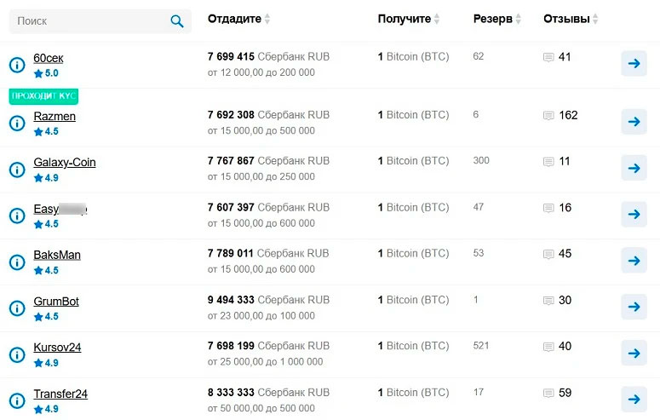660x420 pixels.
Task: Open reviews icon for Kursov24
Action: click(x=548, y=347)
